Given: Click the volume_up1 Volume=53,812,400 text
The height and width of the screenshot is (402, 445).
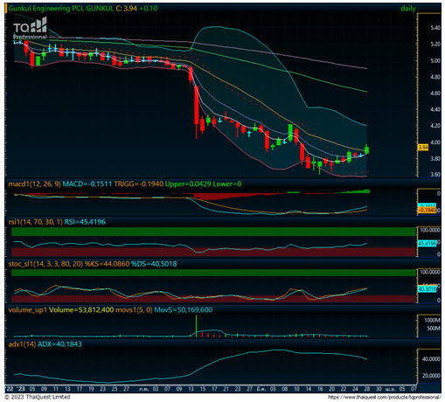Looking at the screenshot, I should pyautogui.click(x=61, y=310).
